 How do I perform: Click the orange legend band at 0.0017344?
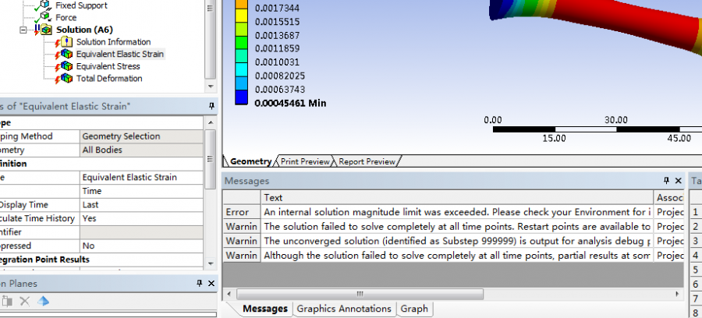coord(241,4)
